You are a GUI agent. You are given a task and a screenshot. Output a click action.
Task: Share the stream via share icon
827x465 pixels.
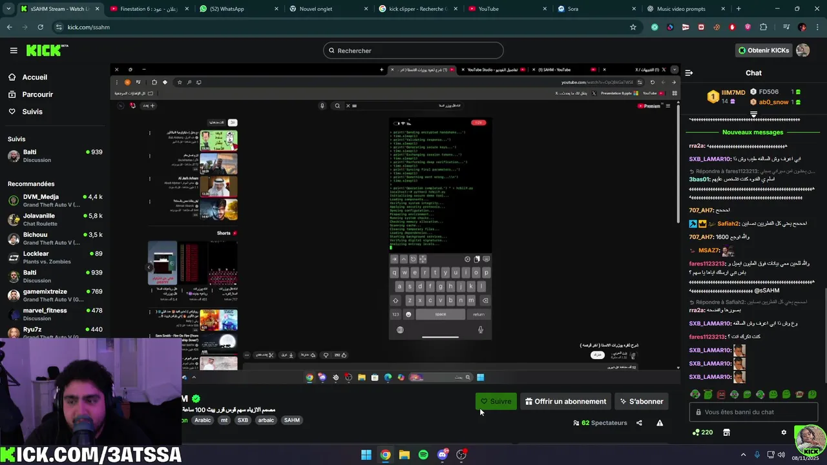coord(639,423)
